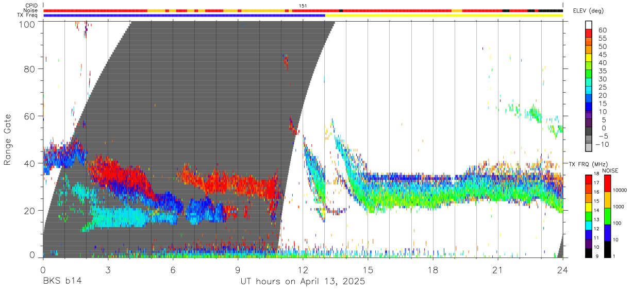
Task: Click the Range Gate tick label 100
Action: coord(28,24)
